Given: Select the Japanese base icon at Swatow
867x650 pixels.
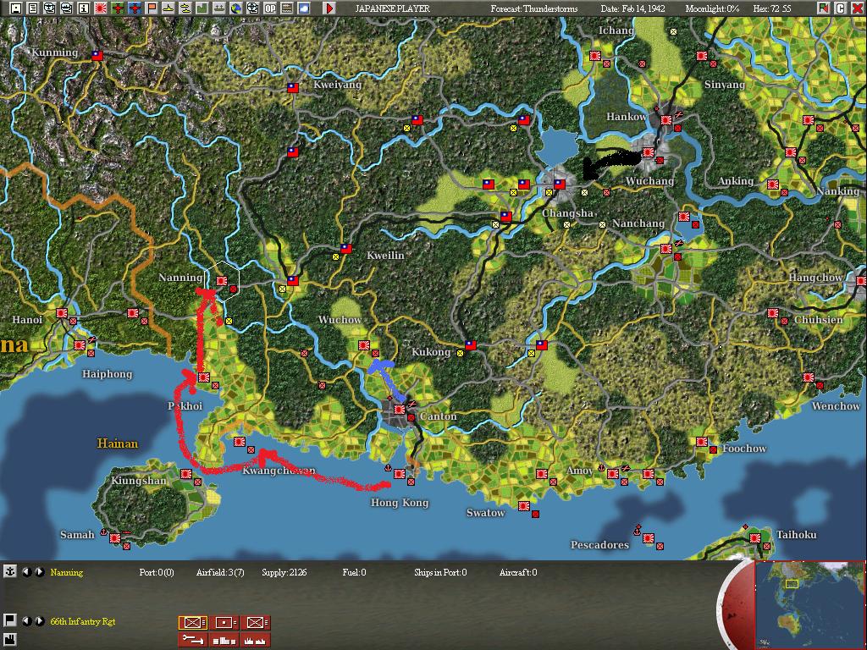Looking at the screenshot, I should [523, 506].
